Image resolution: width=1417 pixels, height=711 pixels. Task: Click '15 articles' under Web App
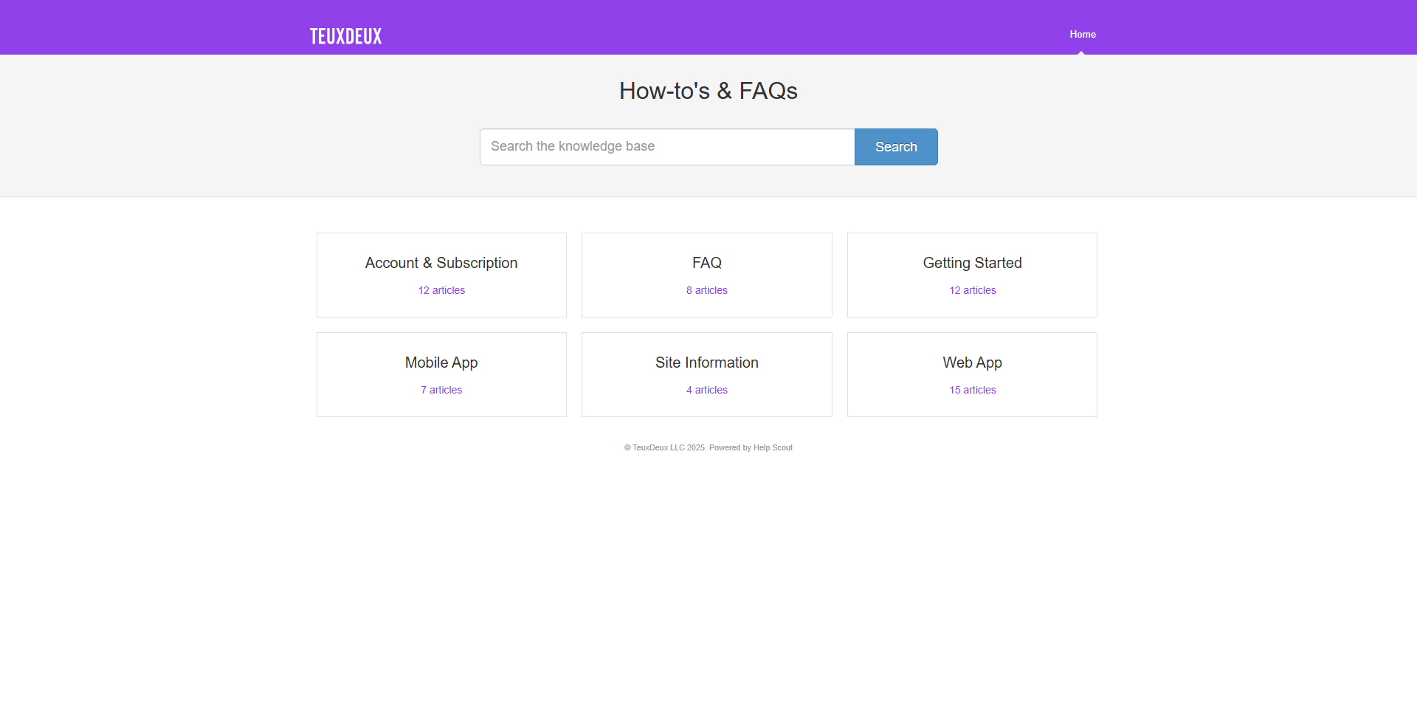(x=972, y=391)
